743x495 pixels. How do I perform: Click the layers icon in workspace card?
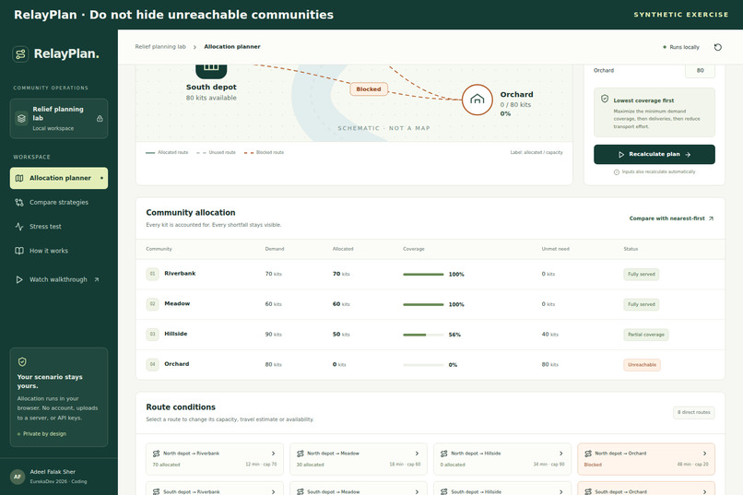21,118
